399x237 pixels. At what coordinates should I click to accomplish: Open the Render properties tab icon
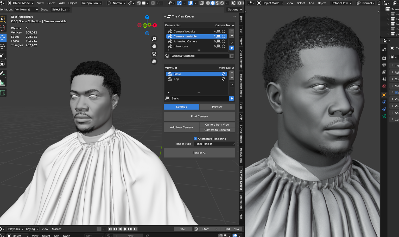click(x=384, y=58)
